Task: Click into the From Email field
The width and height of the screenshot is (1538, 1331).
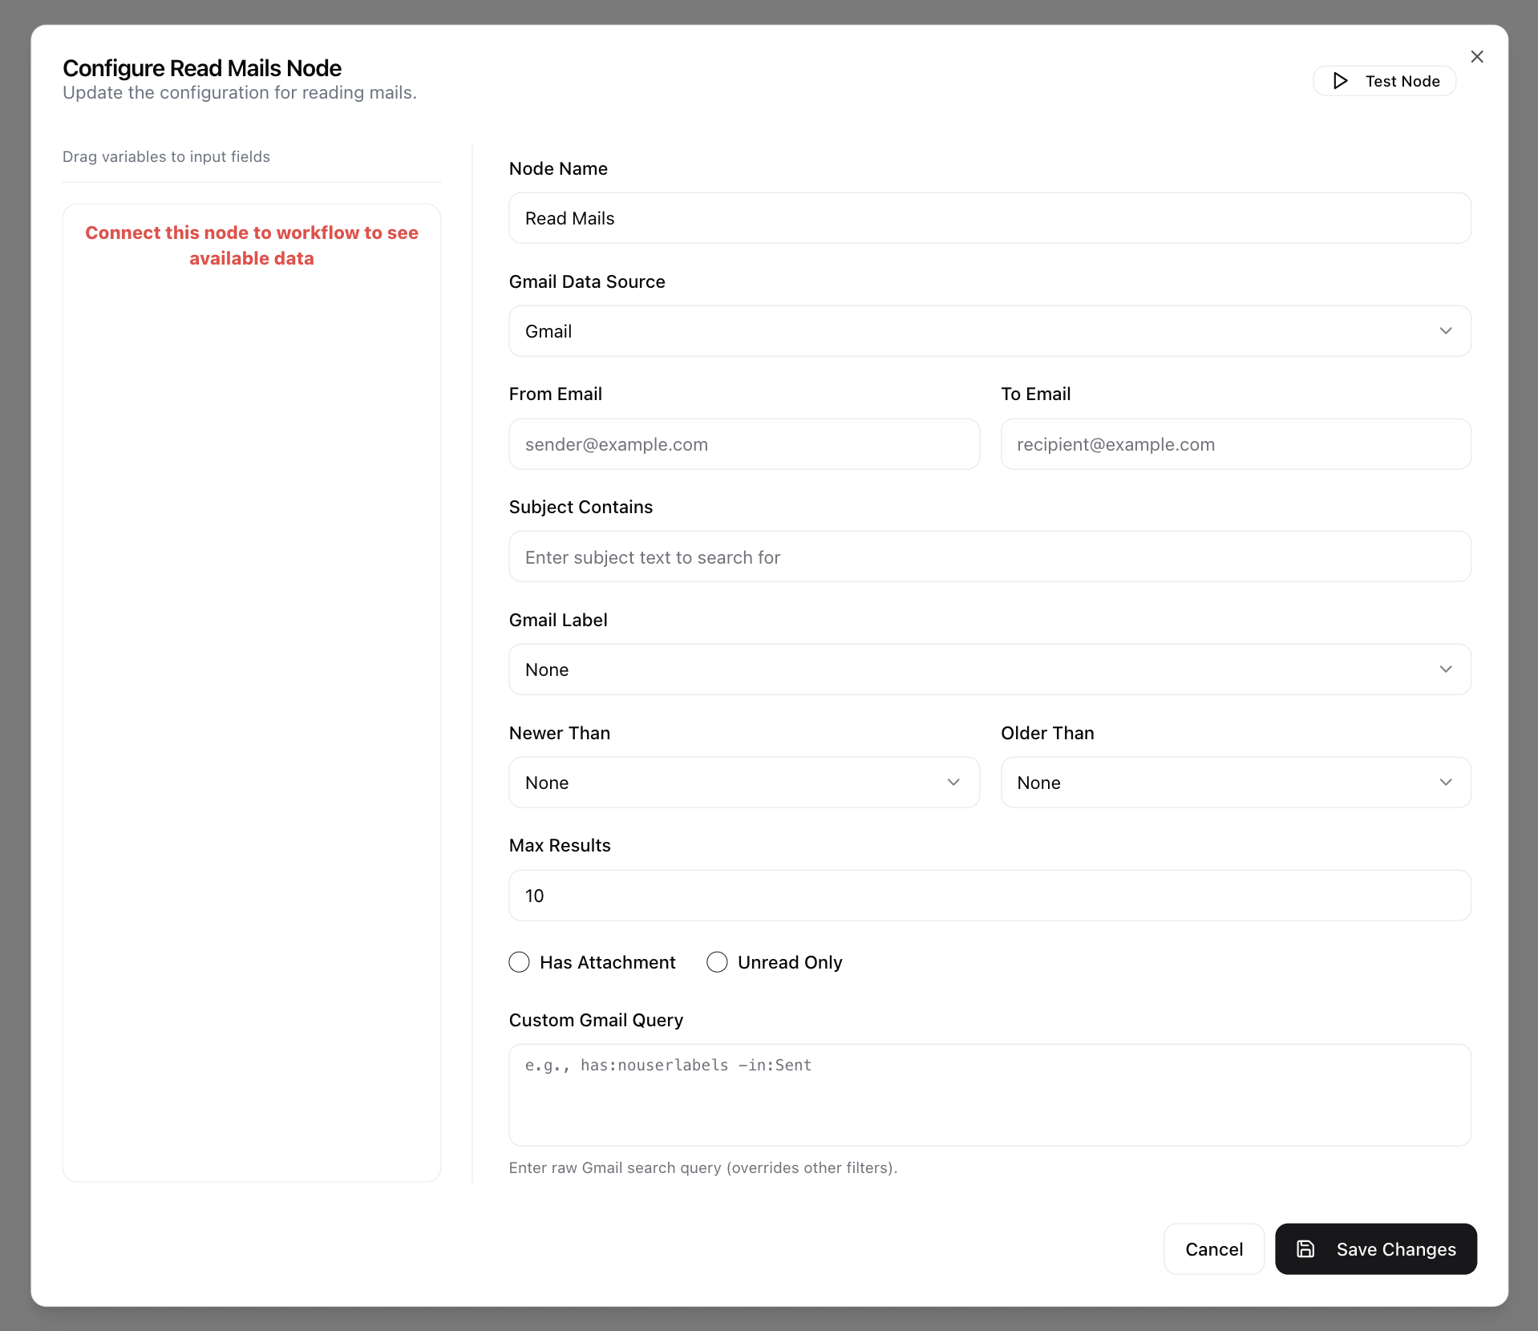Action: (743, 444)
